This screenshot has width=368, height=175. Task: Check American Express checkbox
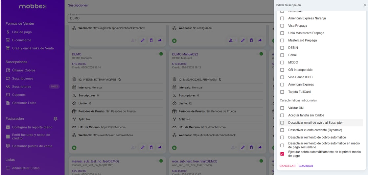pos(282,84)
